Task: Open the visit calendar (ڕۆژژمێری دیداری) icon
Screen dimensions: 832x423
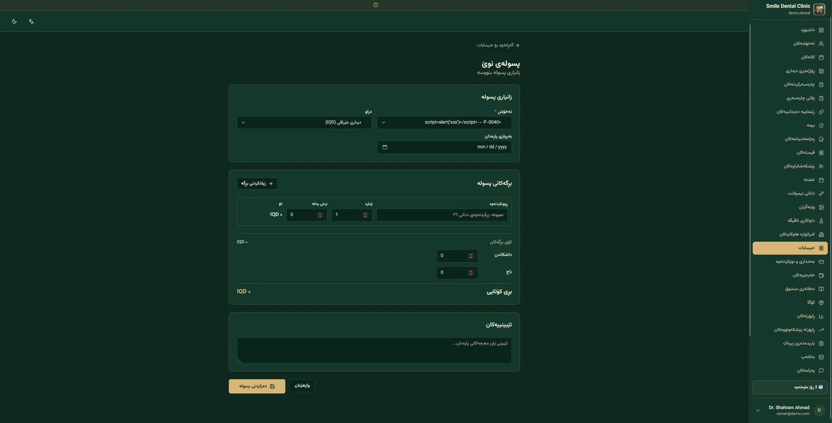Action: pos(821,71)
